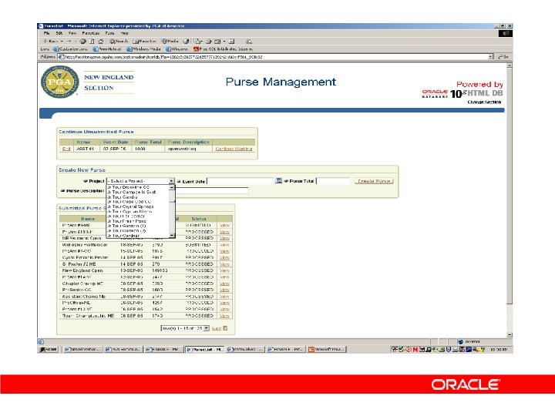Viewport: 555px width, 416px height.
Task: Open the Tools menu
Action: 109,33
